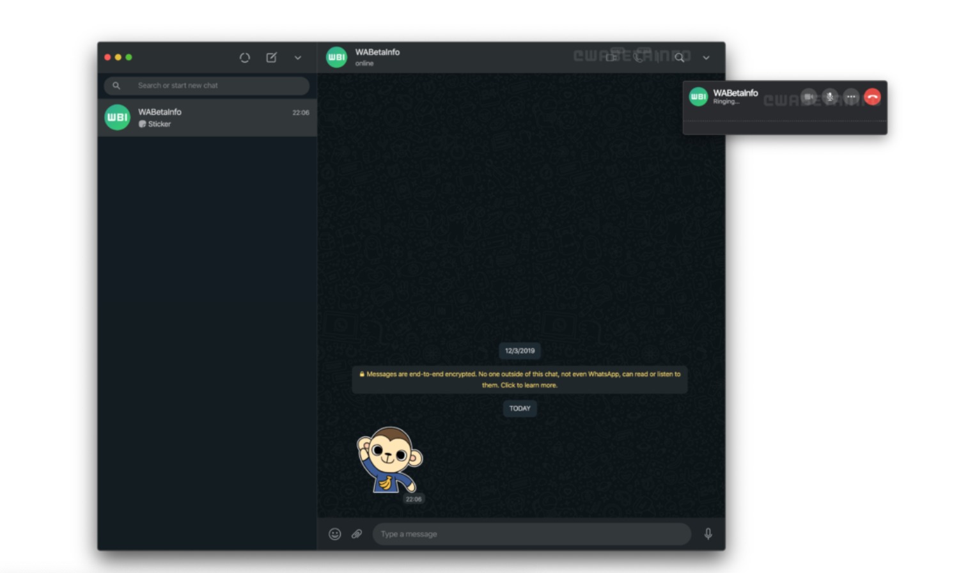The height and width of the screenshot is (573, 968).
Task: Click the 22:06 time in chat list
Action: coord(301,113)
